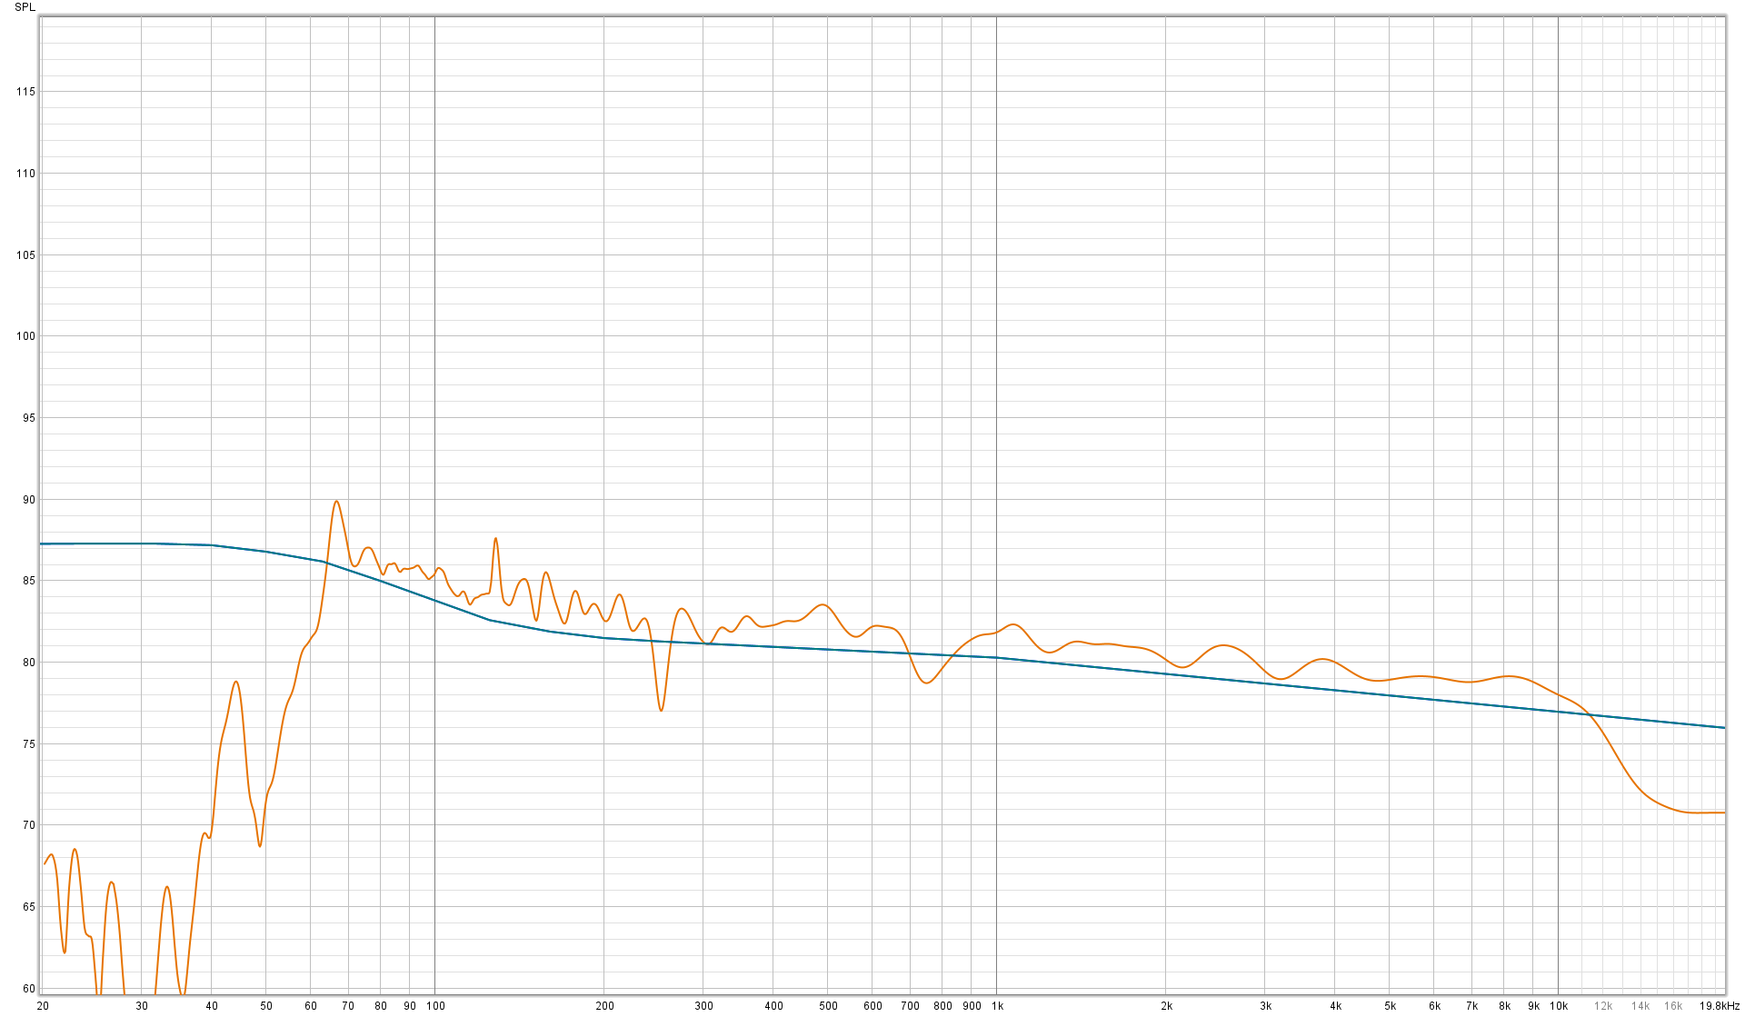1745x1017 pixels.
Task: Select the 30 Hz frequency axis label
Action: point(142,1006)
